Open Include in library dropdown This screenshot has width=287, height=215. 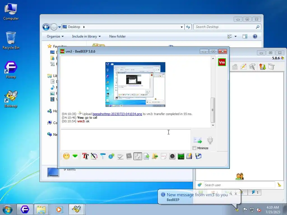tap(86, 36)
